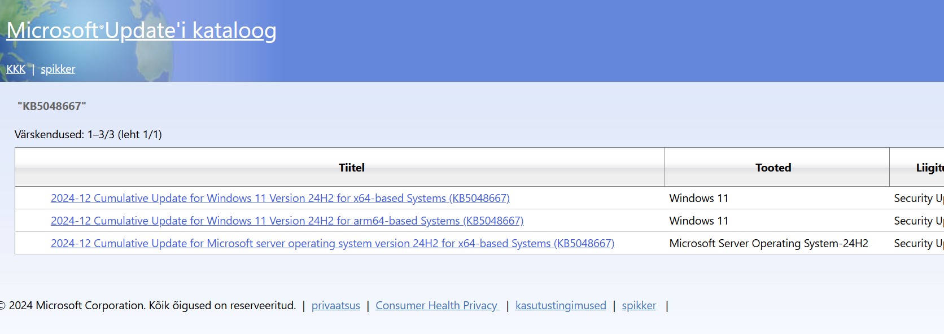The width and height of the screenshot is (944, 334).
Task: Open the privaatsus footer link
Action: 335,305
